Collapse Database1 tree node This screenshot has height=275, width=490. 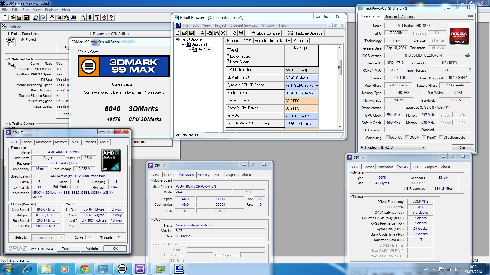183,44
